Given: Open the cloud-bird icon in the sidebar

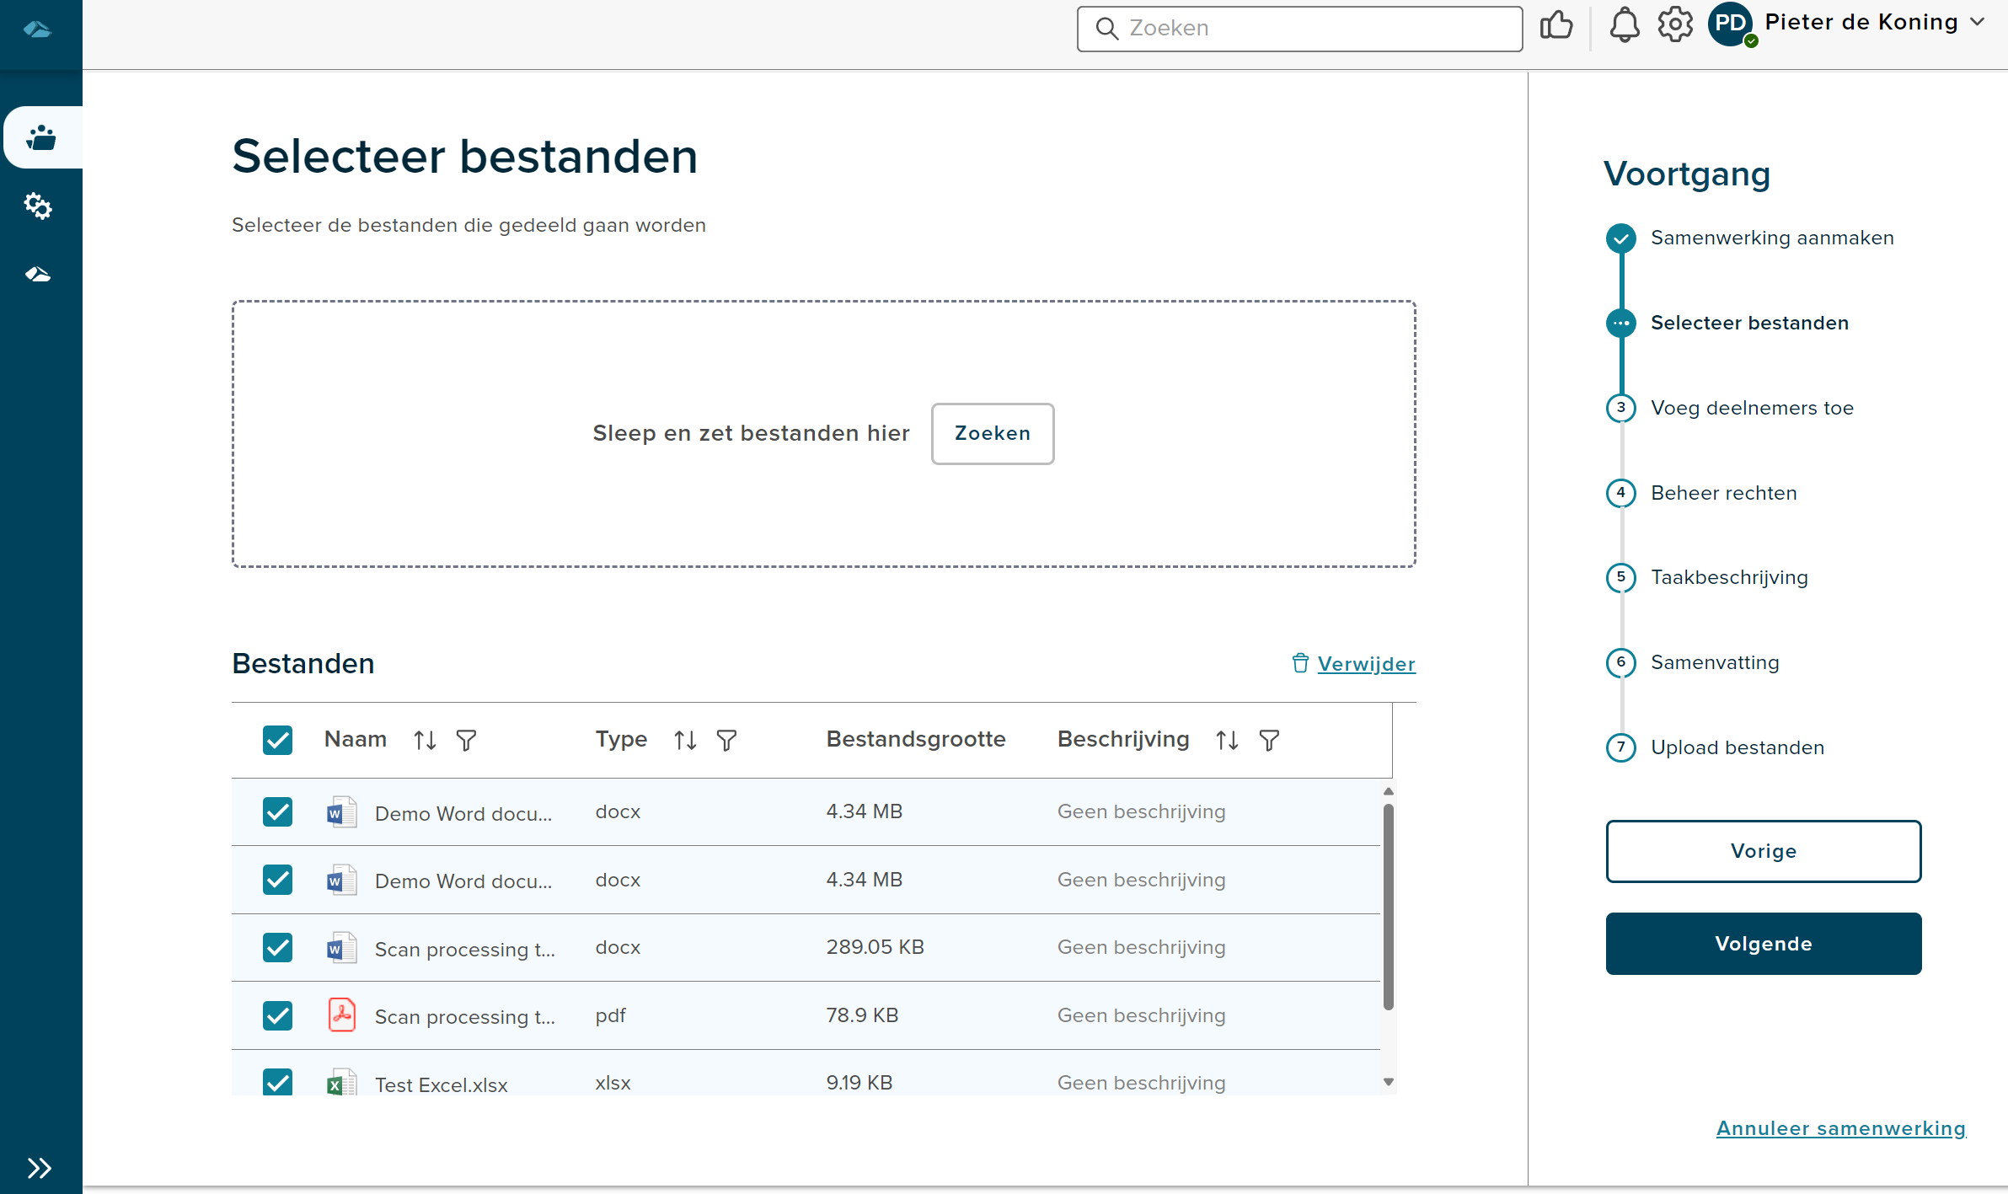Looking at the screenshot, I should point(38,274).
